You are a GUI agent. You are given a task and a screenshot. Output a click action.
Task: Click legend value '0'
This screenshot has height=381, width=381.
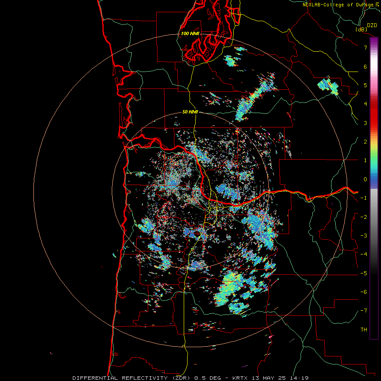pyautogui.click(x=365, y=179)
